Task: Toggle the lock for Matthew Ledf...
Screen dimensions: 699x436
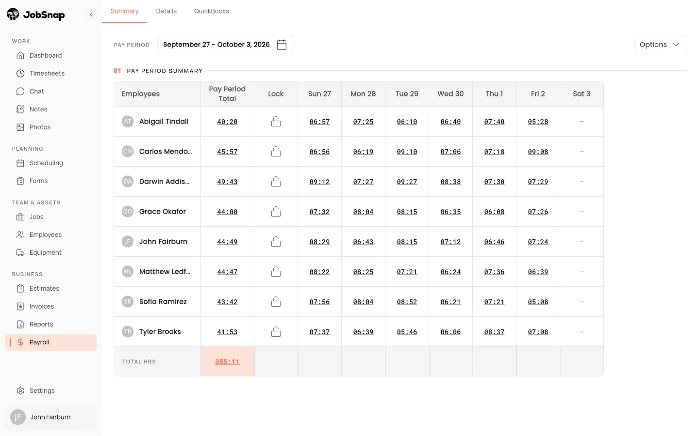Action: tap(276, 272)
